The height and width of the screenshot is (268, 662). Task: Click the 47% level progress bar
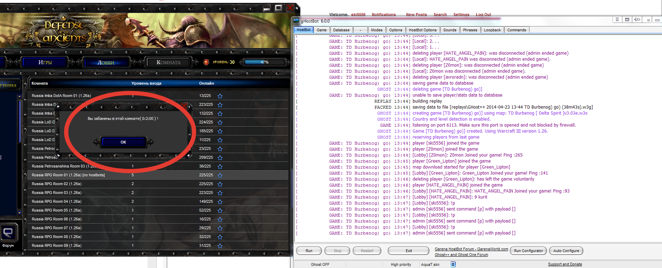pos(265,62)
